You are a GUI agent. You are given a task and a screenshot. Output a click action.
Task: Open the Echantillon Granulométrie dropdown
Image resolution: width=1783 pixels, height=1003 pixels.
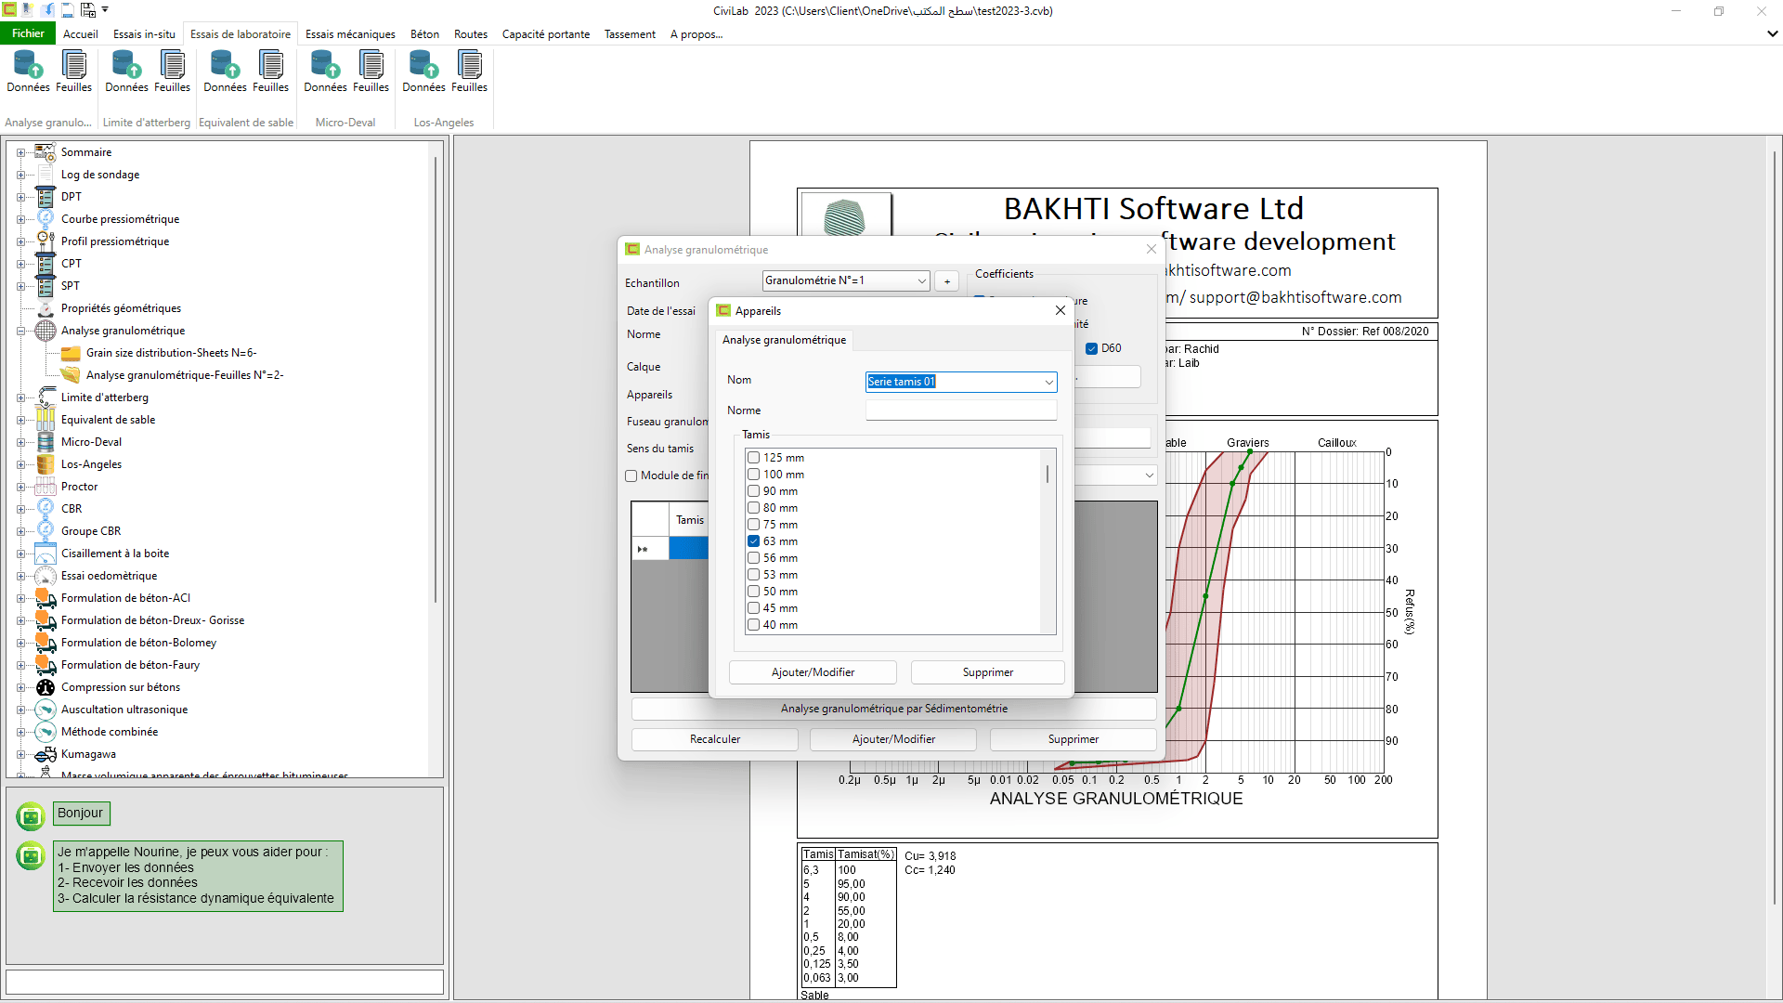(x=921, y=280)
